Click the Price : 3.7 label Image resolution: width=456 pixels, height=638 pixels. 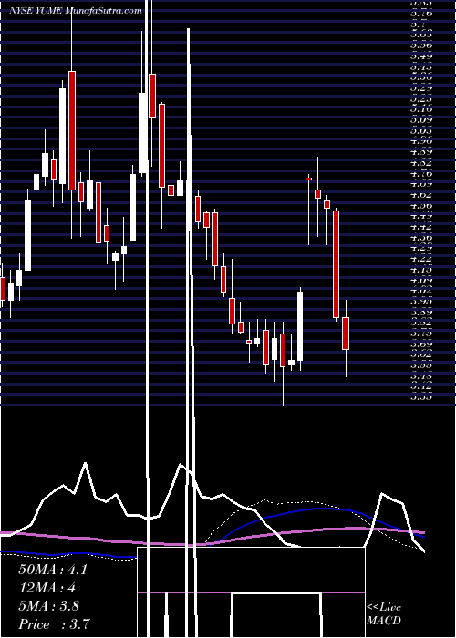54,624
